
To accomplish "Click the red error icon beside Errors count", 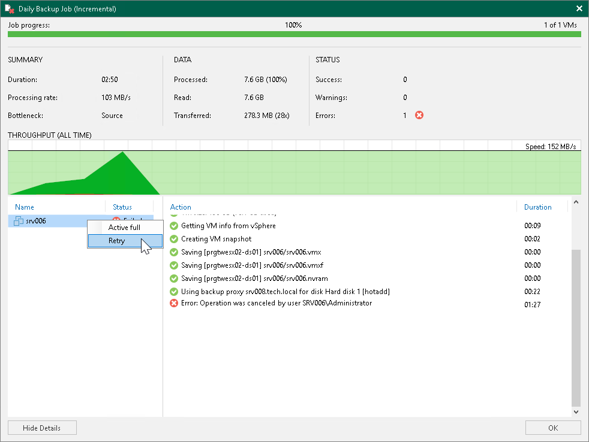I will tap(418, 115).
